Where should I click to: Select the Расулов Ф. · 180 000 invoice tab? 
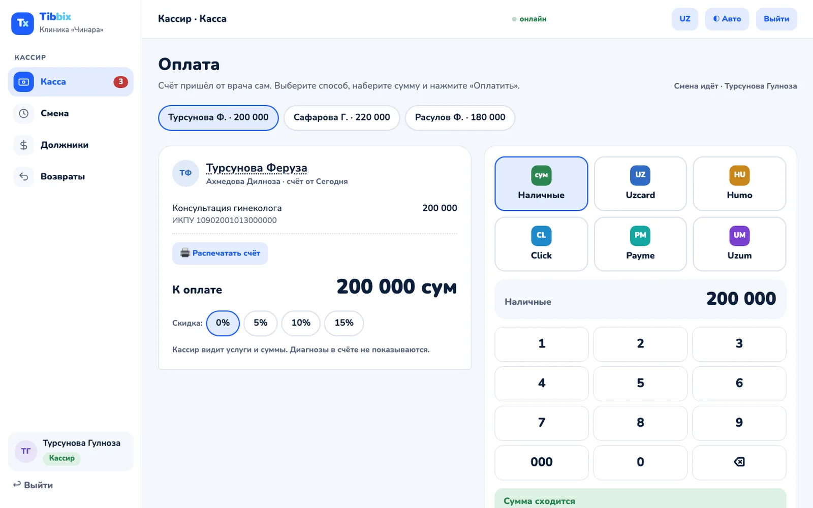point(460,117)
